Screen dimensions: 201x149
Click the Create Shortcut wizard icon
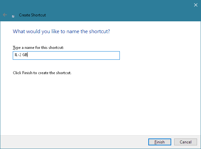(x=13, y=15)
